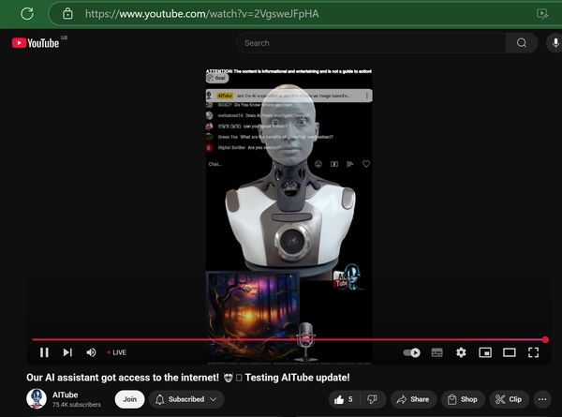Open more actions three-dot menu

click(542, 399)
